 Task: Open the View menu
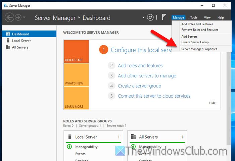pos(207,17)
